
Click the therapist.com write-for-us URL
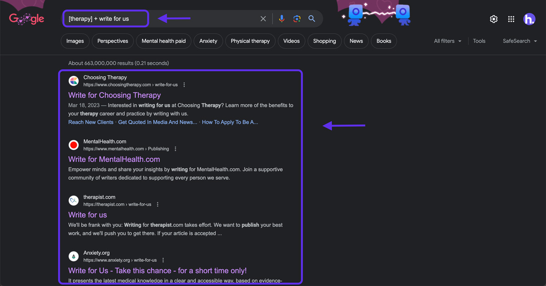(117, 204)
